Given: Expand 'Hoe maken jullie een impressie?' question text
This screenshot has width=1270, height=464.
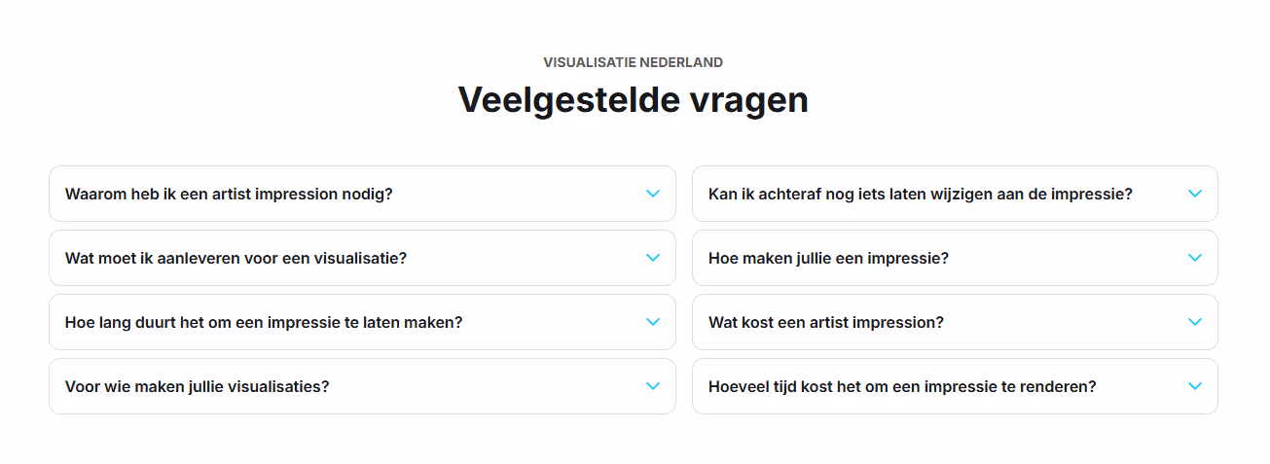Looking at the screenshot, I should (828, 258).
